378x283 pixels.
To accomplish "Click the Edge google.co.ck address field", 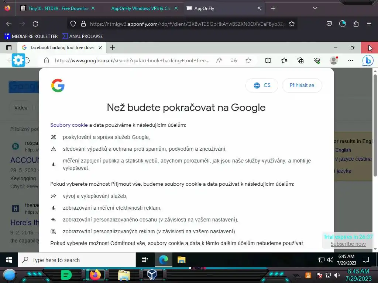I will tap(132, 61).
